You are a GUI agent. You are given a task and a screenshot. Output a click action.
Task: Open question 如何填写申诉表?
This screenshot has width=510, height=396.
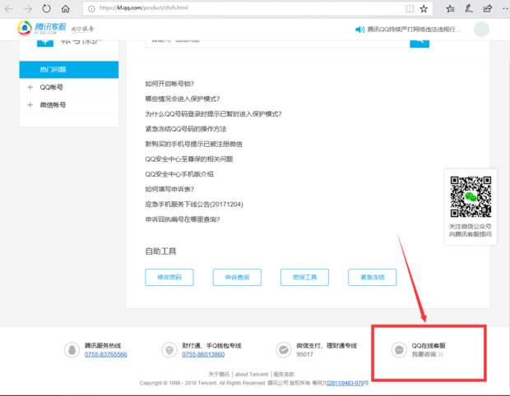click(169, 189)
